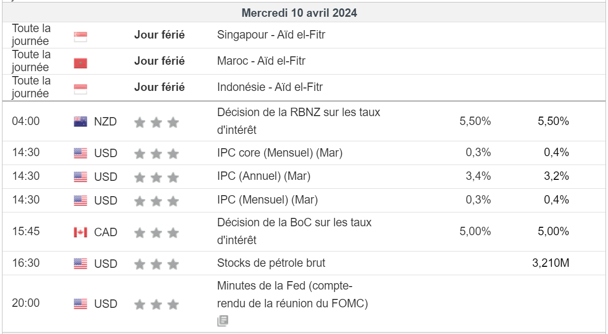Open Minutes de la Fed event

tap(292, 294)
